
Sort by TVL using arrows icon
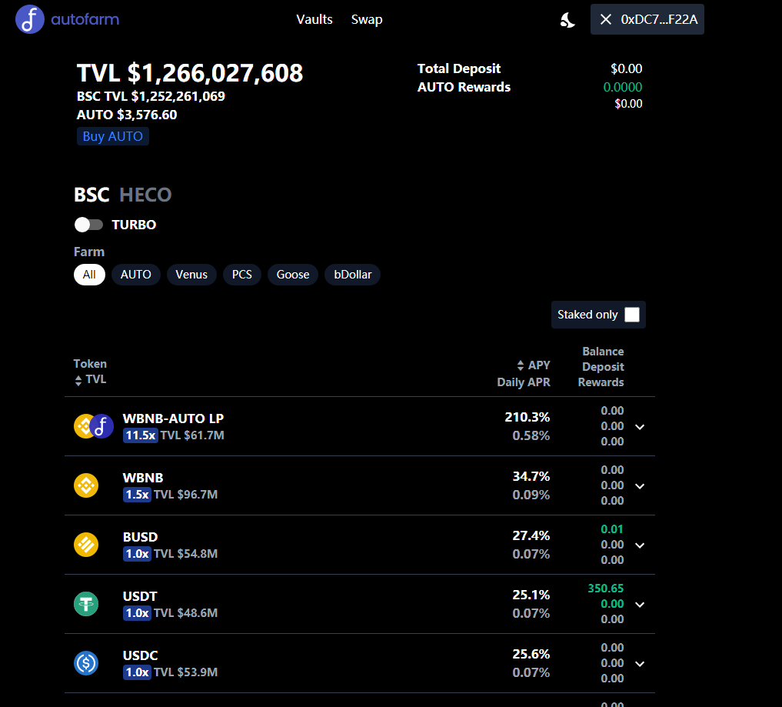pos(78,381)
